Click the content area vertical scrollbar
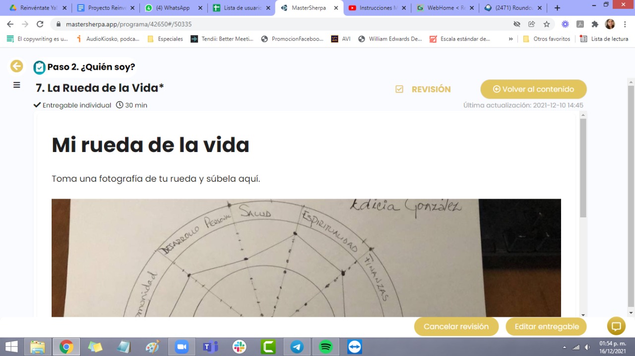 583,168
